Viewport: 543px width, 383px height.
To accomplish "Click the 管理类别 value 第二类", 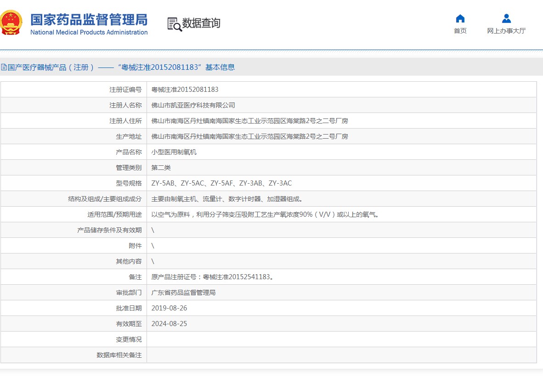I will point(161,168).
